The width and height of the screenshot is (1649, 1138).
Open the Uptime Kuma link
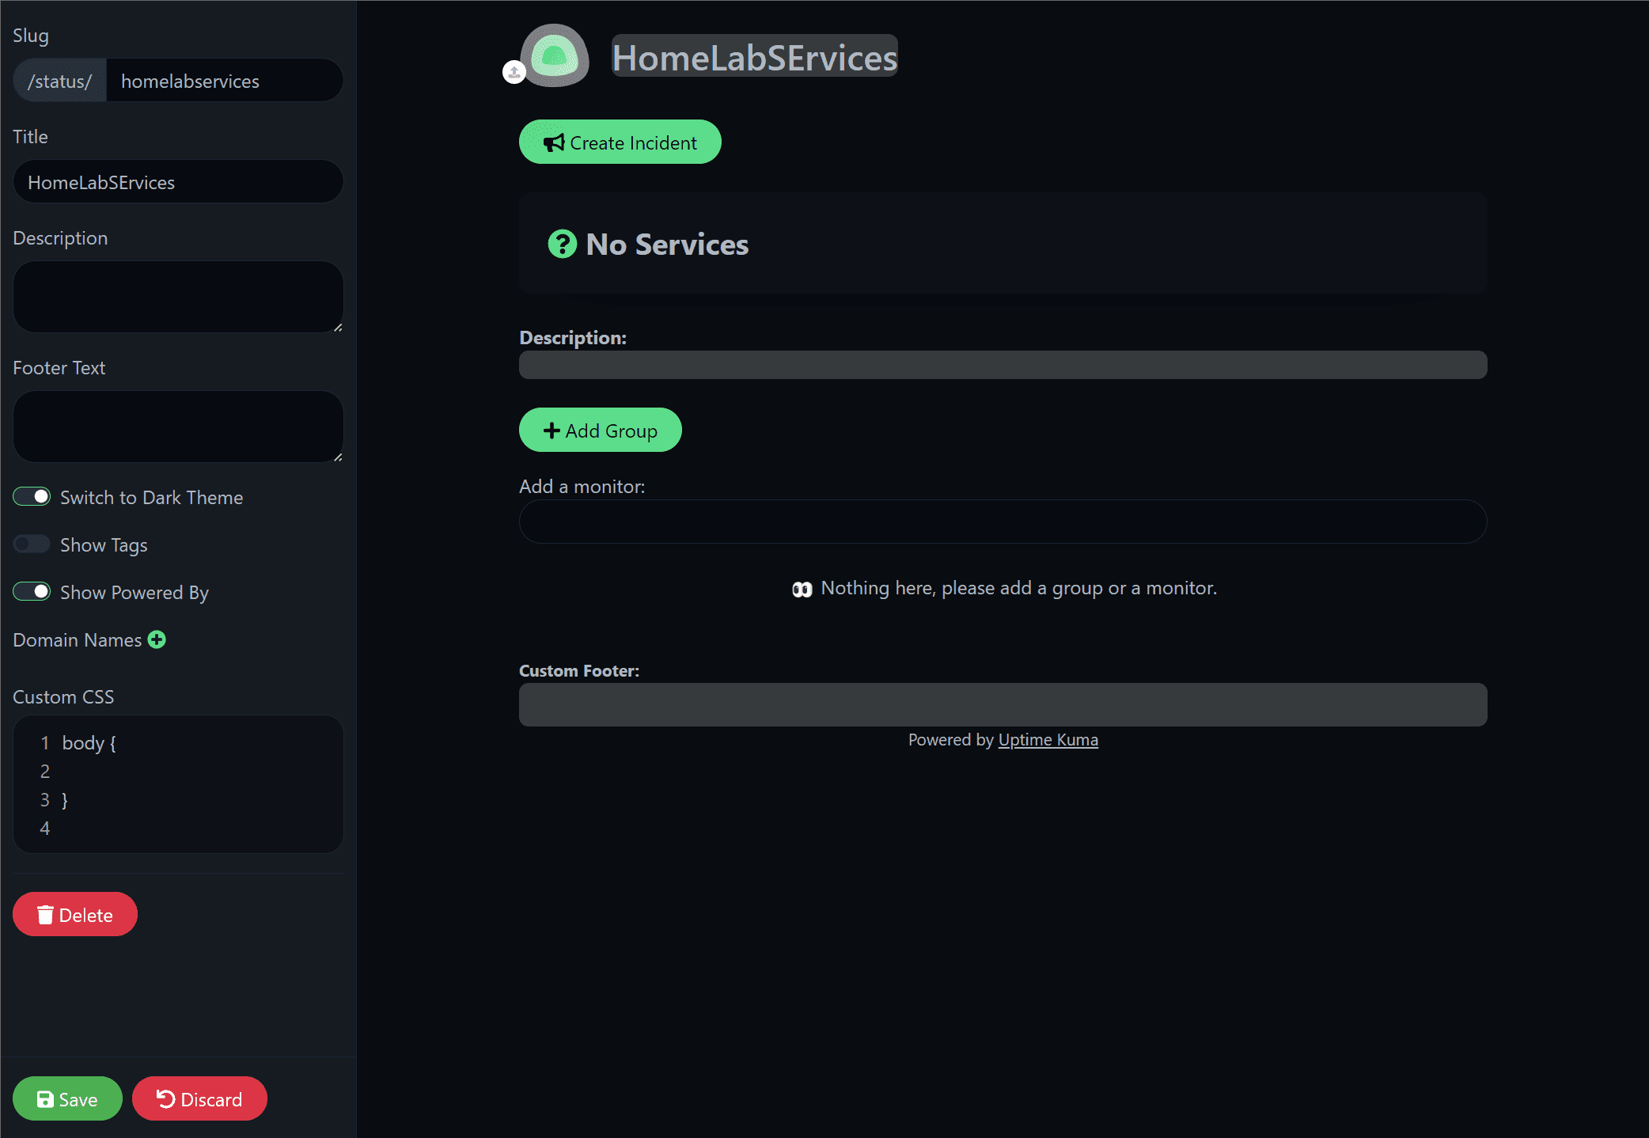coord(1048,740)
